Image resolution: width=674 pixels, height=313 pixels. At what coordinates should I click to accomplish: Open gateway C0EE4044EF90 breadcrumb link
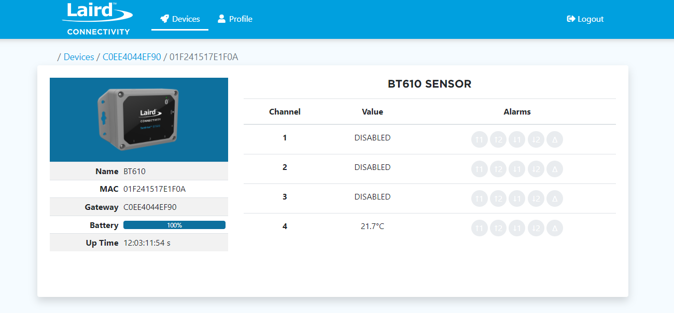point(132,57)
